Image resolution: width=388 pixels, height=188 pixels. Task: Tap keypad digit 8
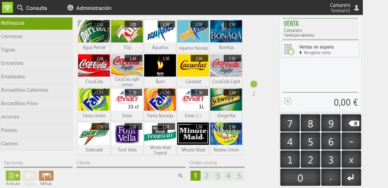310,123
